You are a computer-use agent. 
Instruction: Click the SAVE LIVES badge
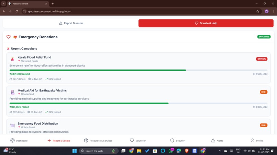[264, 37]
